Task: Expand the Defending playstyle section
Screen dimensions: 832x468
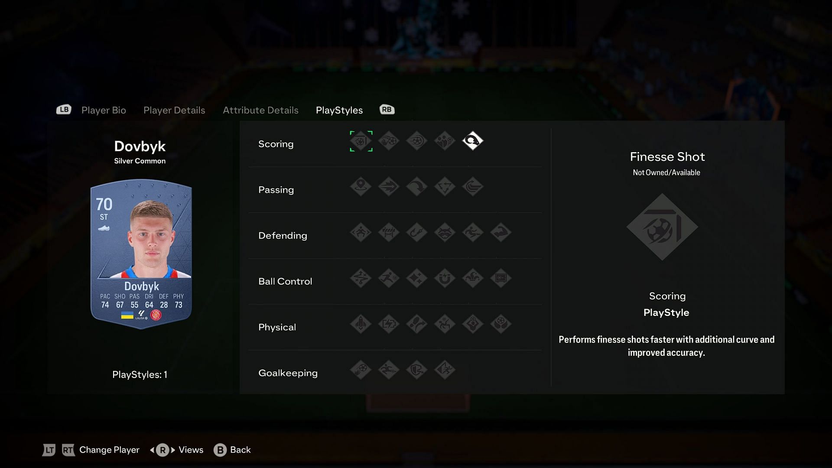Action: pyautogui.click(x=282, y=235)
